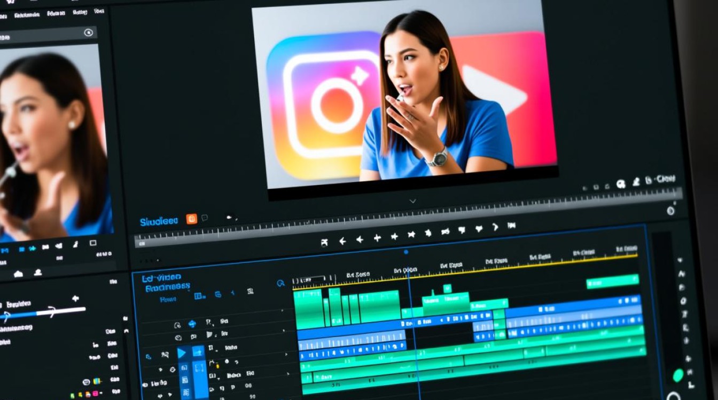
Task: Click the leftmost icon in the transport controls row
Action: (x=324, y=243)
